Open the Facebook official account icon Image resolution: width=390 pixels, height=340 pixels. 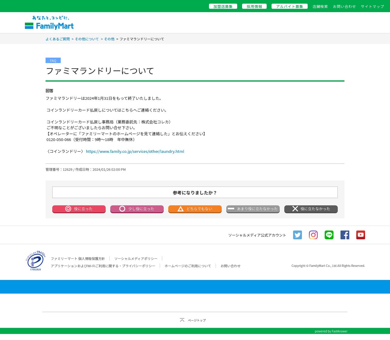345,235
